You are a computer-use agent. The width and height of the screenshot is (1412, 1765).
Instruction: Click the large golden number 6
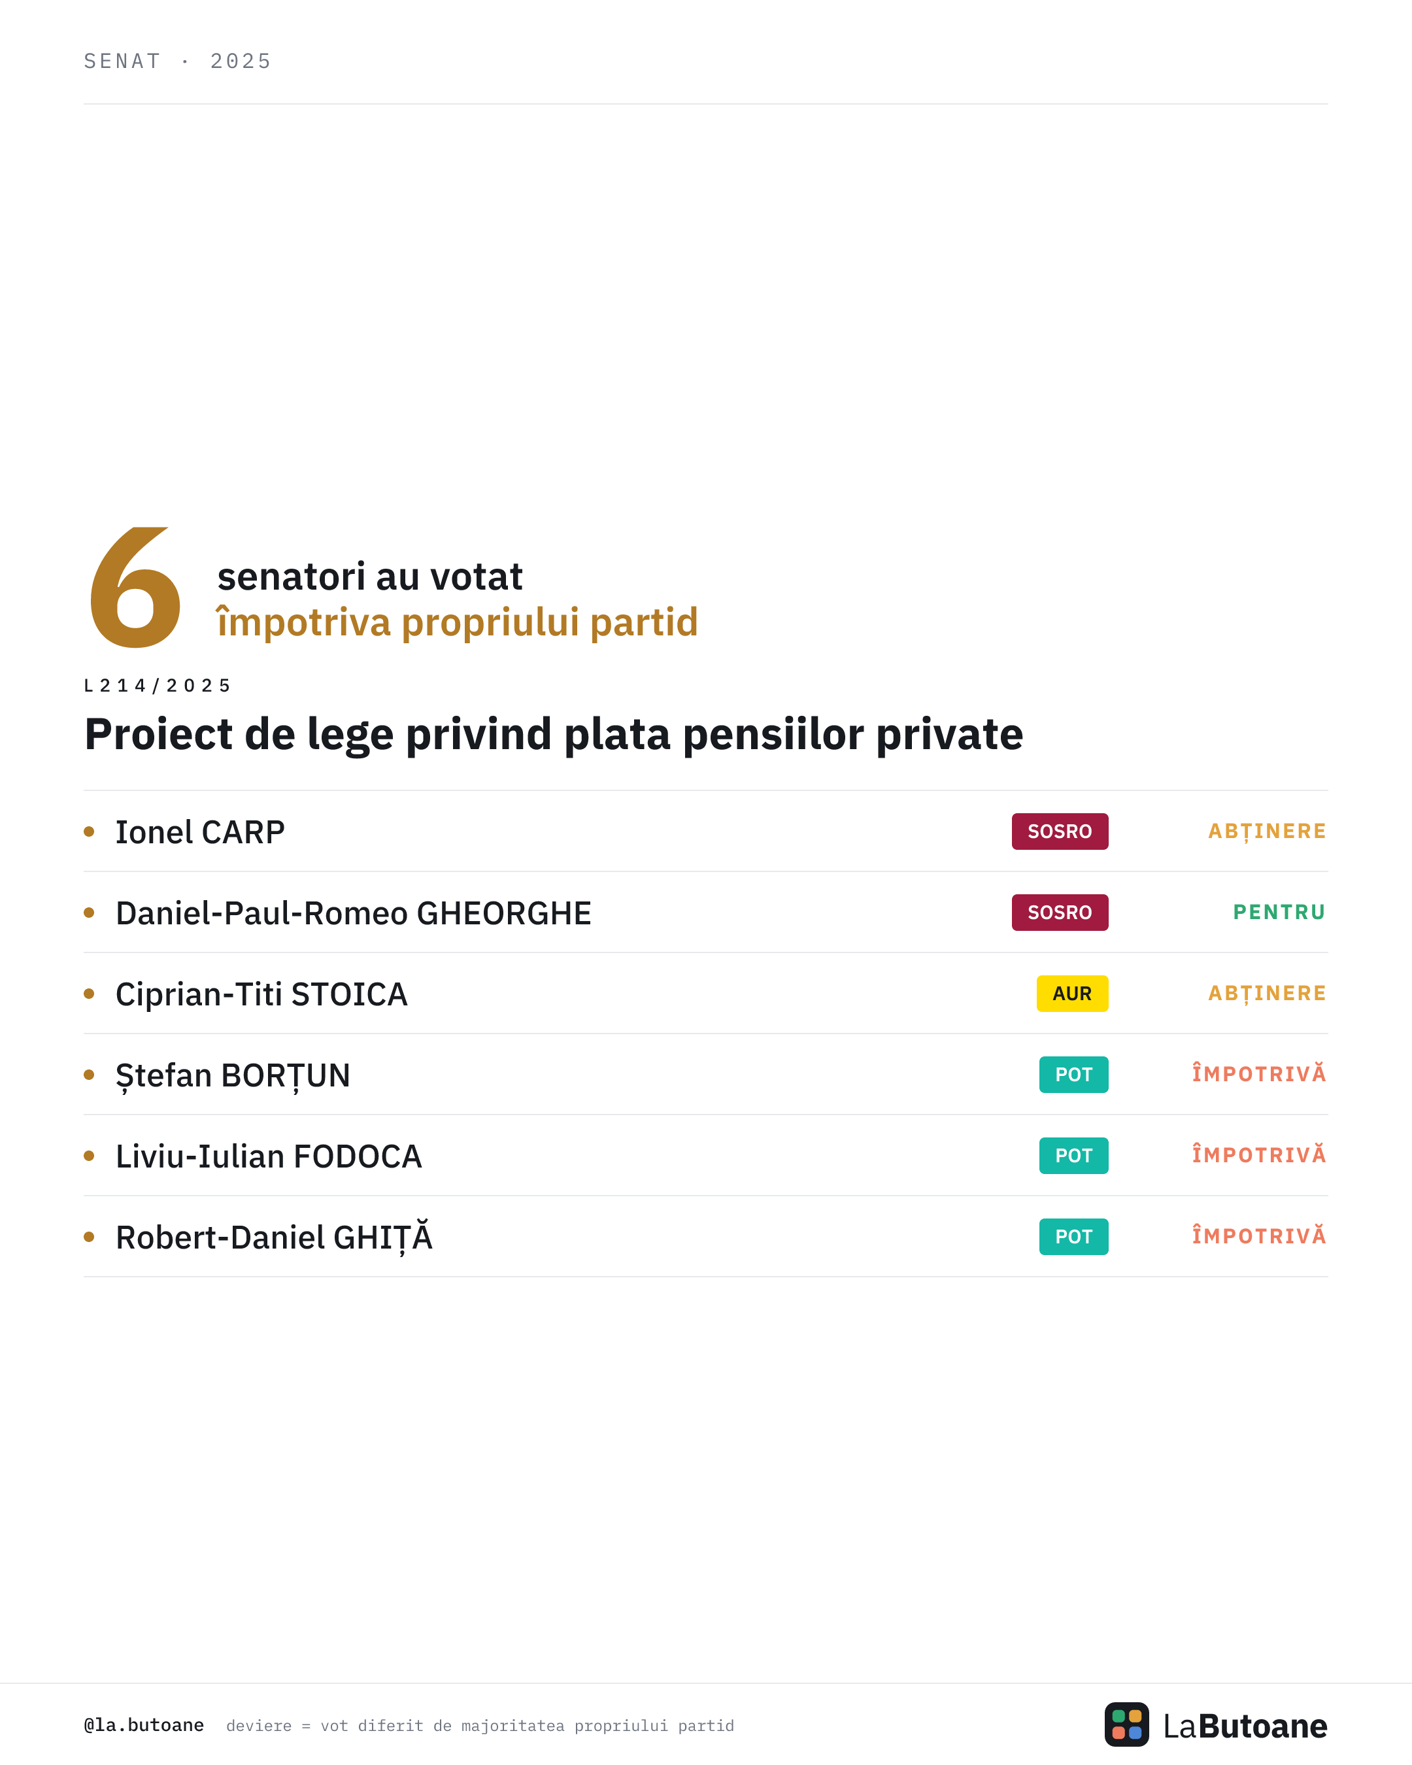pos(135,587)
